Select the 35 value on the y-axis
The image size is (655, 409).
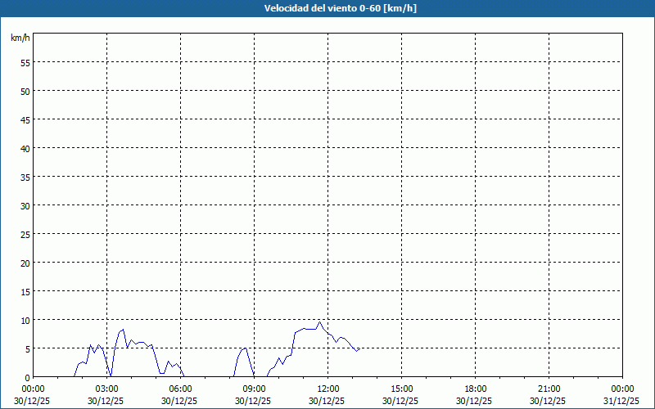[x=25, y=177]
